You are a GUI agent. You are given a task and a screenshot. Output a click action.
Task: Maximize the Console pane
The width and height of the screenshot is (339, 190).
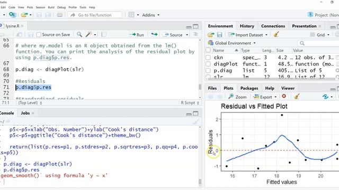click(x=195, y=113)
